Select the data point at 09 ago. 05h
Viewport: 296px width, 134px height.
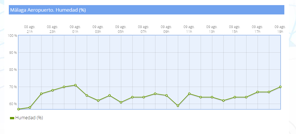[x=121, y=102]
